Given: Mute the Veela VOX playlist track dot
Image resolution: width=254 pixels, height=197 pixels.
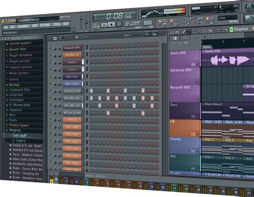Looking at the screenshot, I should [198, 64].
